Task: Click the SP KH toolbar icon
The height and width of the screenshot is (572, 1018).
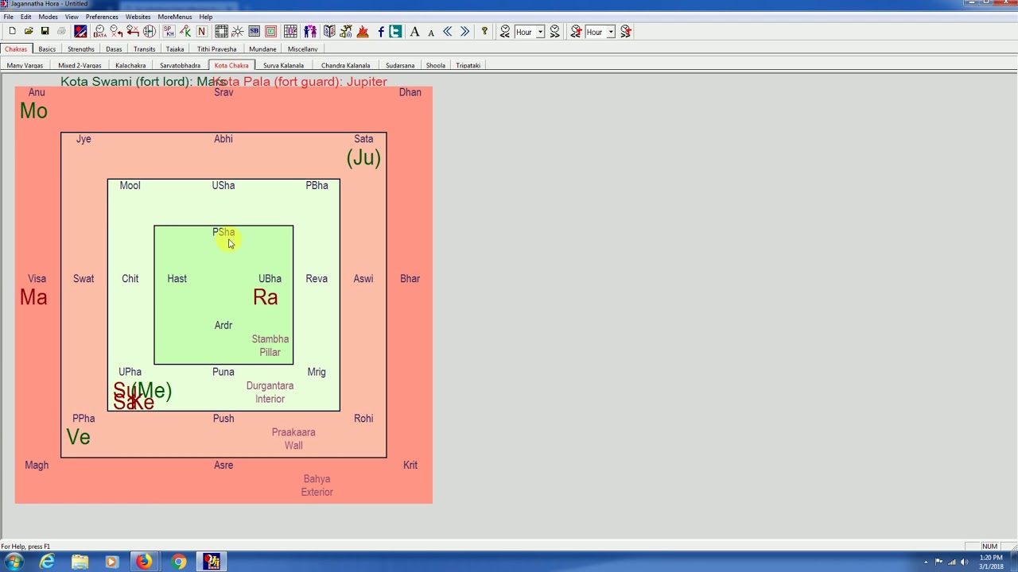Action: pyautogui.click(x=169, y=32)
